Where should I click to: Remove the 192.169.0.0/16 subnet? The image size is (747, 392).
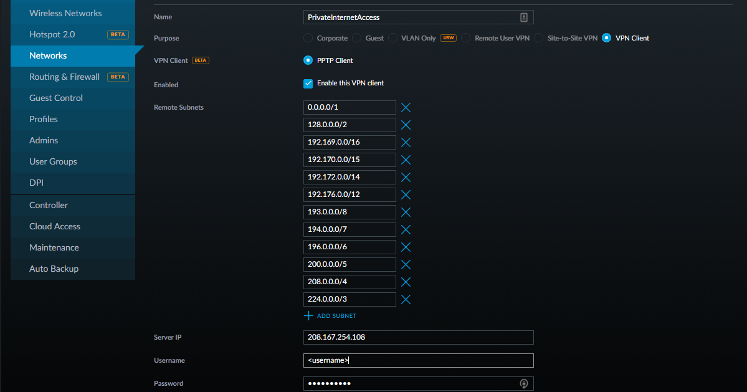406,142
